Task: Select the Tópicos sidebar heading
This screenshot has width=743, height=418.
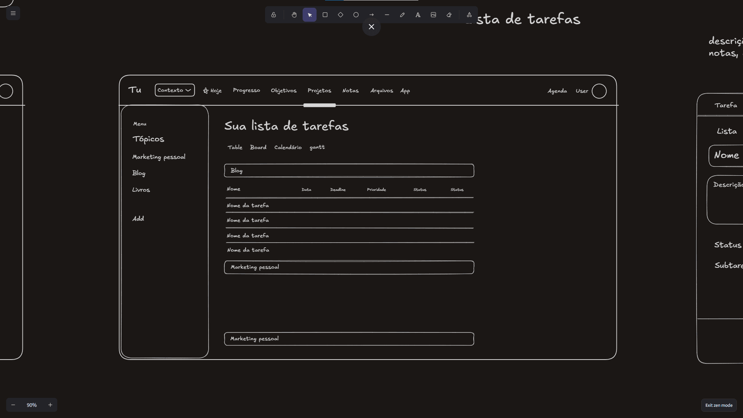Action: [x=148, y=139]
